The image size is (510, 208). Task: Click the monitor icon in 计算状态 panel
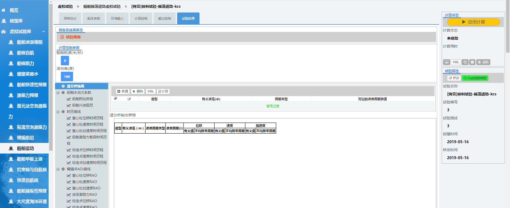[x=447, y=62]
